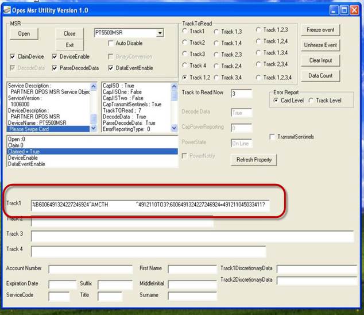
Task: Click the Close device button
Action: pos(69,34)
